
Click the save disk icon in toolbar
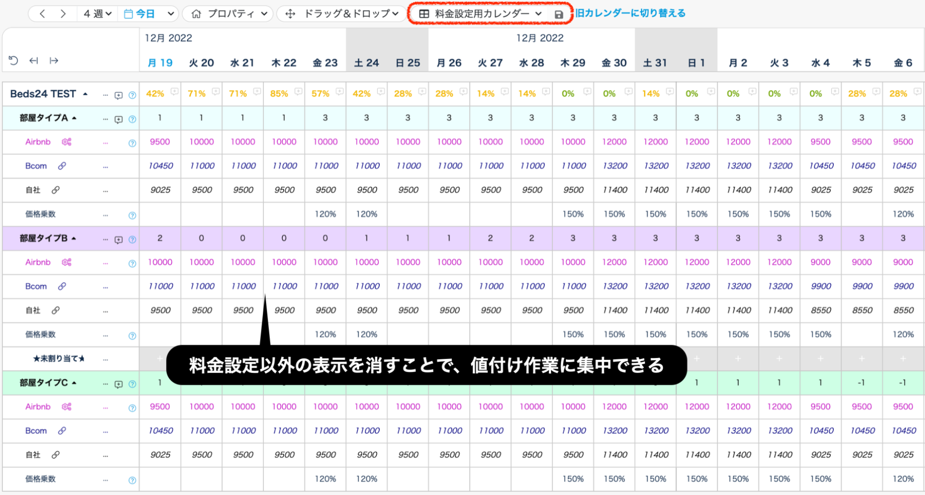tap(559, 14)
